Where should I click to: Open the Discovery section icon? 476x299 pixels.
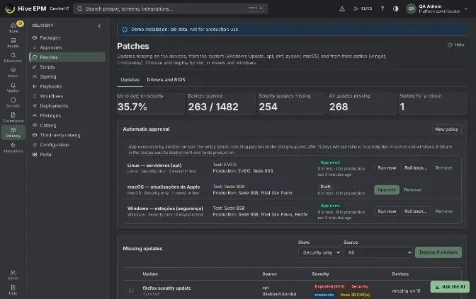click(x=13, y=57)
